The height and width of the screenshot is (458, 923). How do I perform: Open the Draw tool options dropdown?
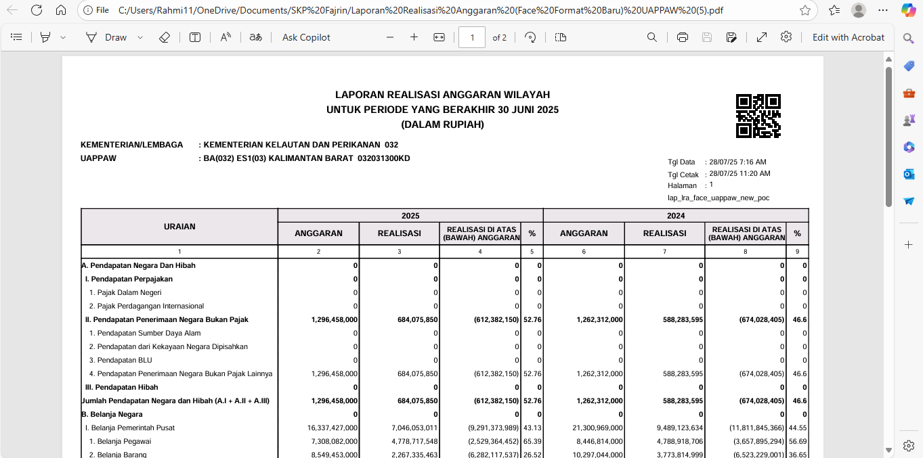click(x=140, y=37)
